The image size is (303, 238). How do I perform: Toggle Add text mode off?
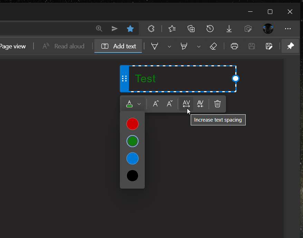pos(118,46)
